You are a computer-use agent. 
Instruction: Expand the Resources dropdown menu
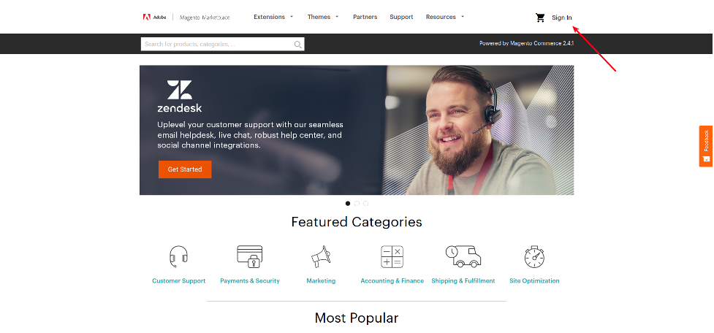point(445,17)
